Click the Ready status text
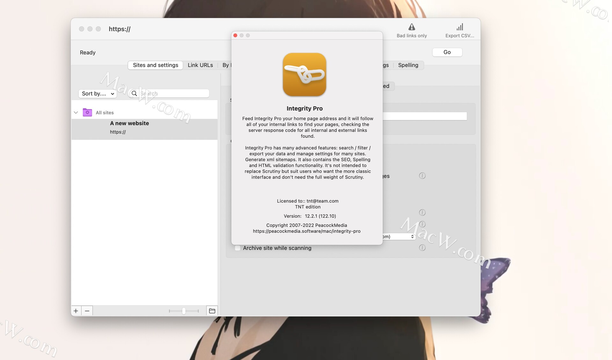This screenshot has width=612, height=360. tap(88, 53)
